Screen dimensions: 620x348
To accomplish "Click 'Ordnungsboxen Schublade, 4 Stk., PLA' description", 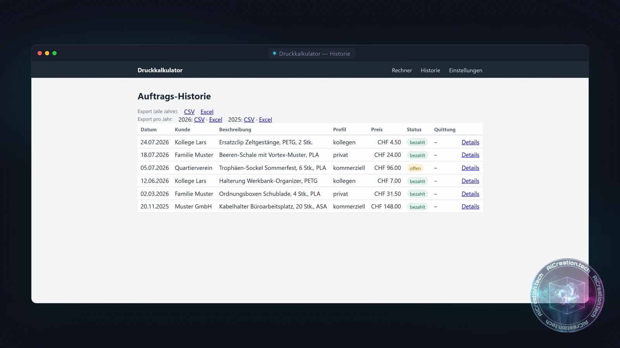I will [270, 194].
